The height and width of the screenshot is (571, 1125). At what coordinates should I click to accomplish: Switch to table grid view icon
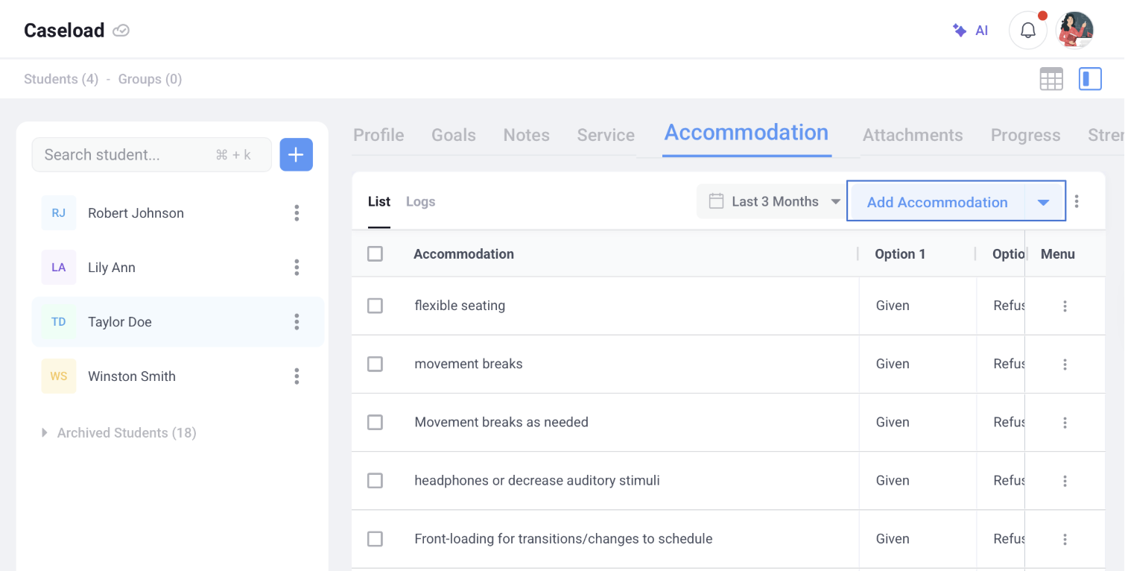1050,79
